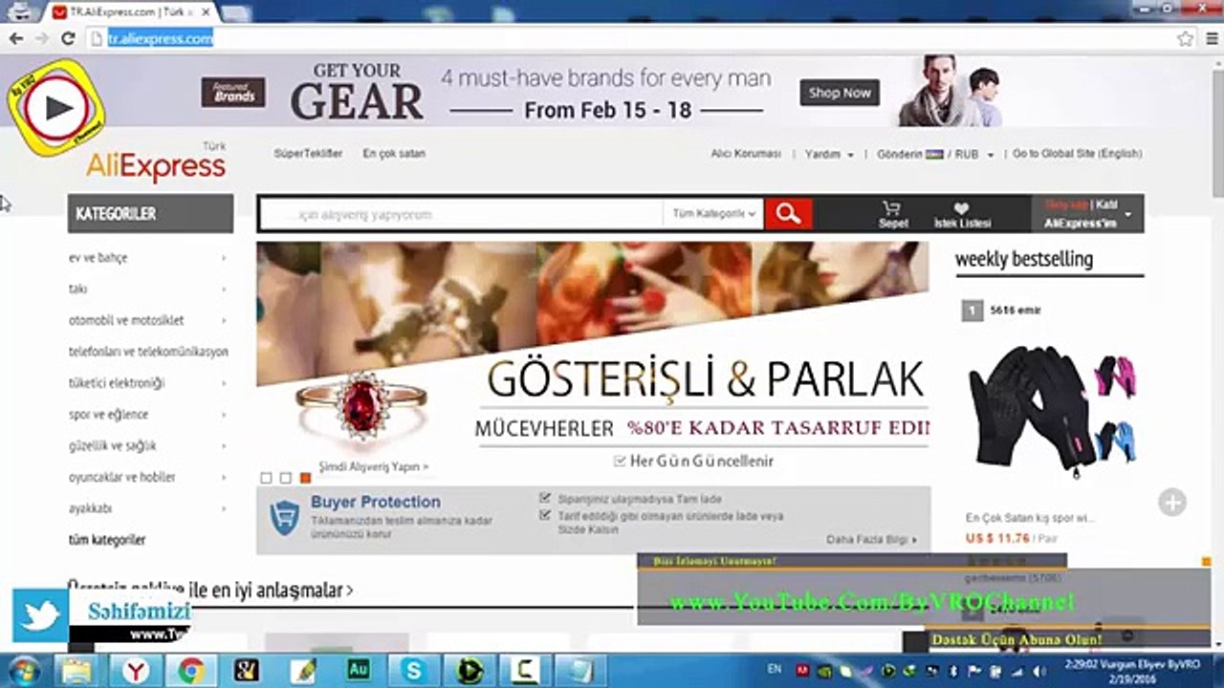Select third orange banner slide indicator
1224x688 pixels.
click(x=305, y=478)
